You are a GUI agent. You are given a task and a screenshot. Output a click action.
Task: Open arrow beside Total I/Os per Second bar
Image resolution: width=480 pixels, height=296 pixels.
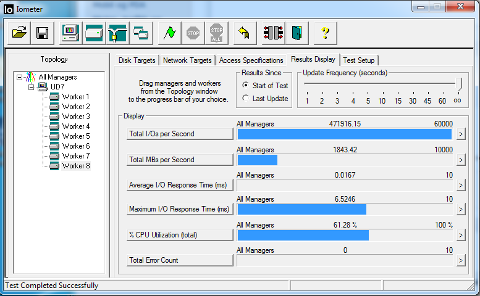click(x=461, y=134)
